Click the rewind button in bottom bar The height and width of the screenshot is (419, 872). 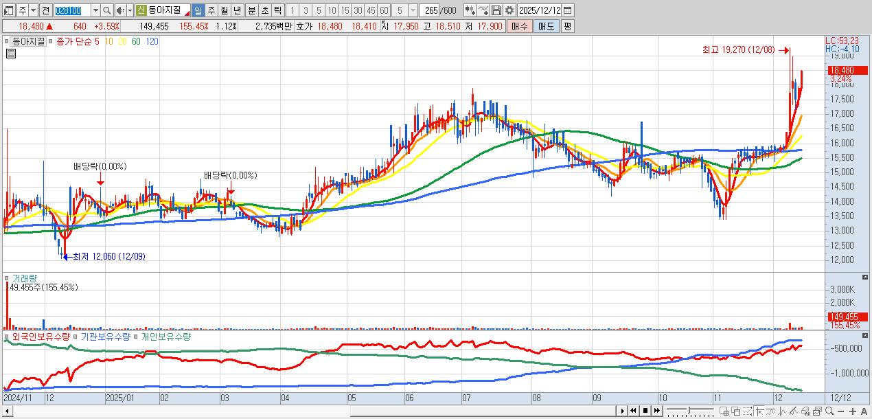click(x=633, y=411)
